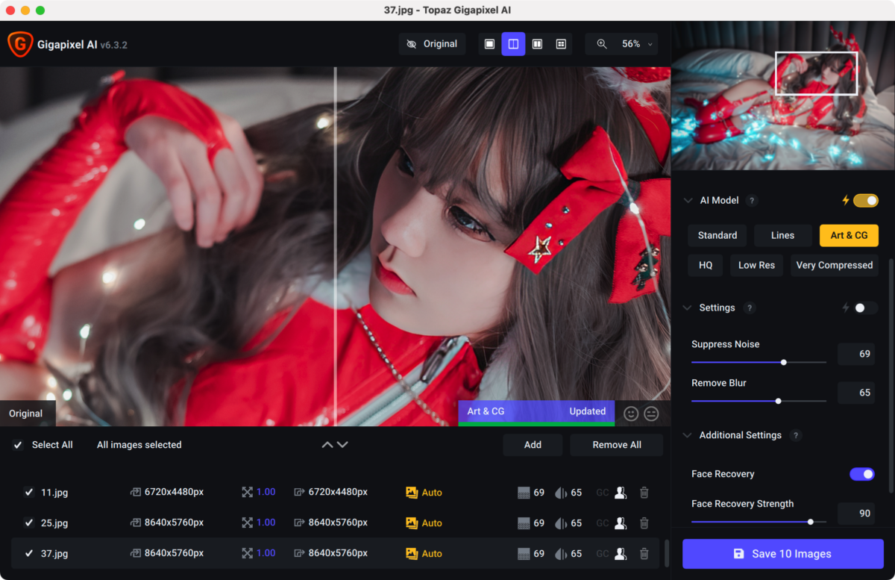Image resolution: width=895 pixels, height=580 pixels.
Task: Move selection up with arrow icon
Action: pos(327,445)
